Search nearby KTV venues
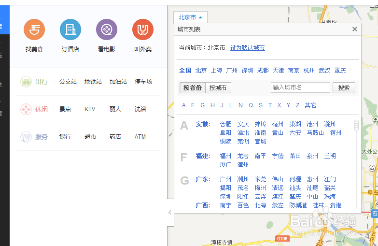The image size is (378, 246). (x=90, y=109)
